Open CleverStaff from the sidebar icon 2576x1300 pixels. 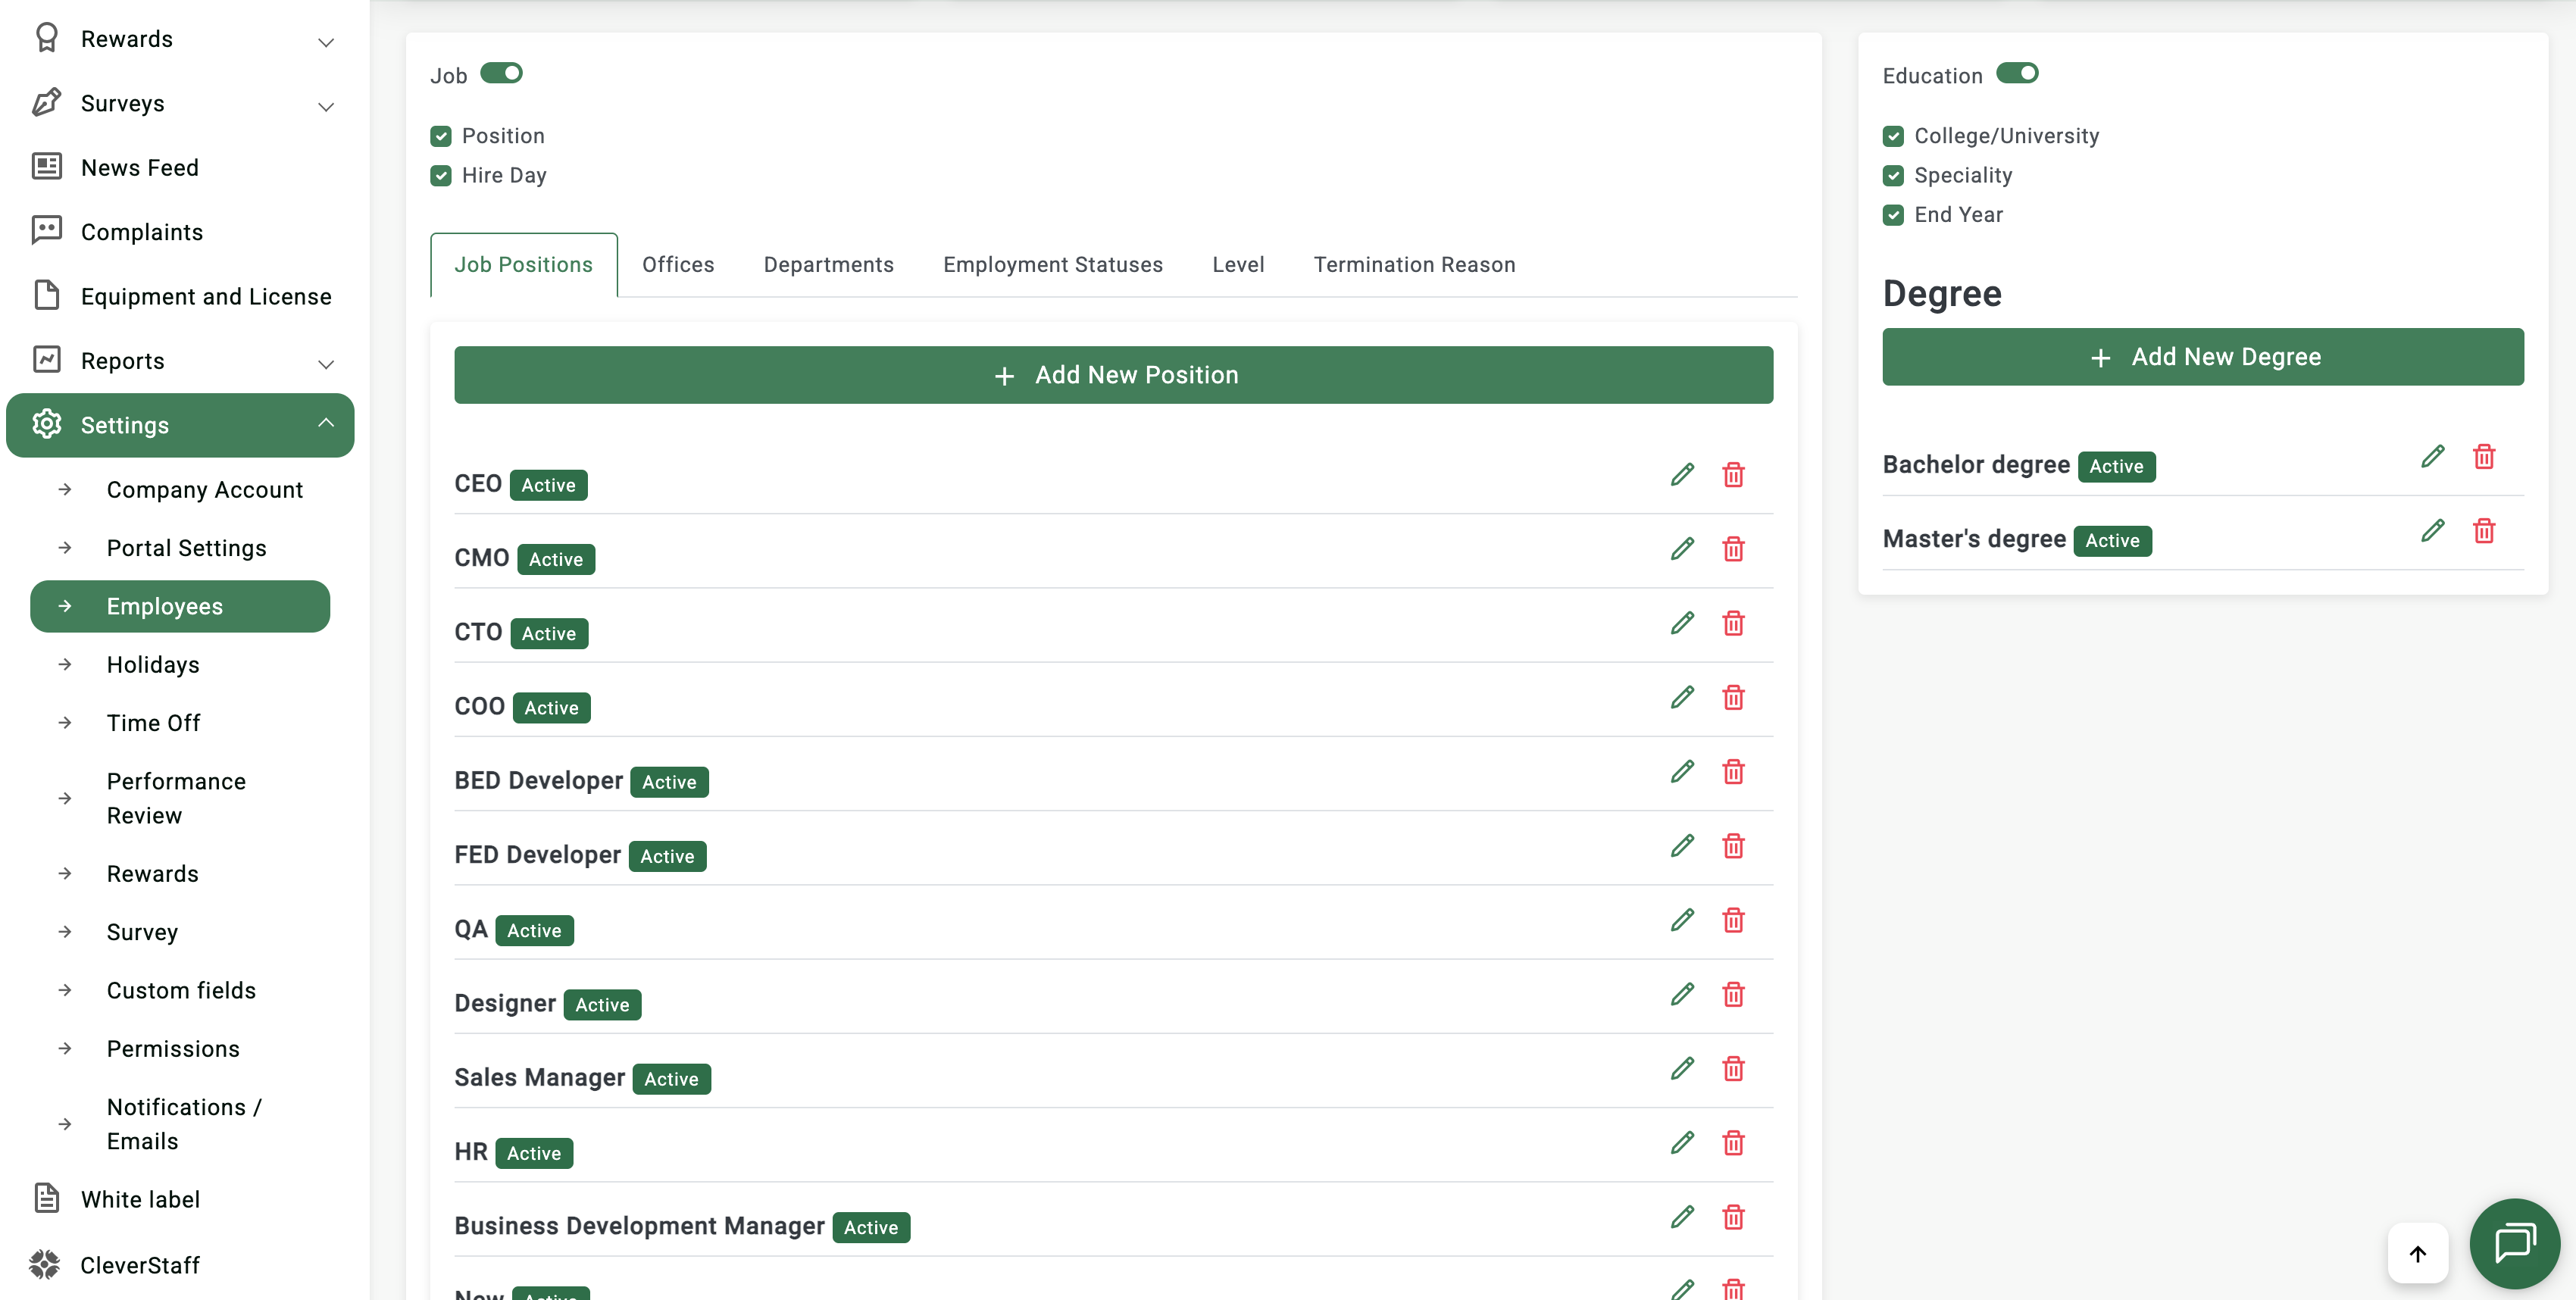pos(44,1264)
